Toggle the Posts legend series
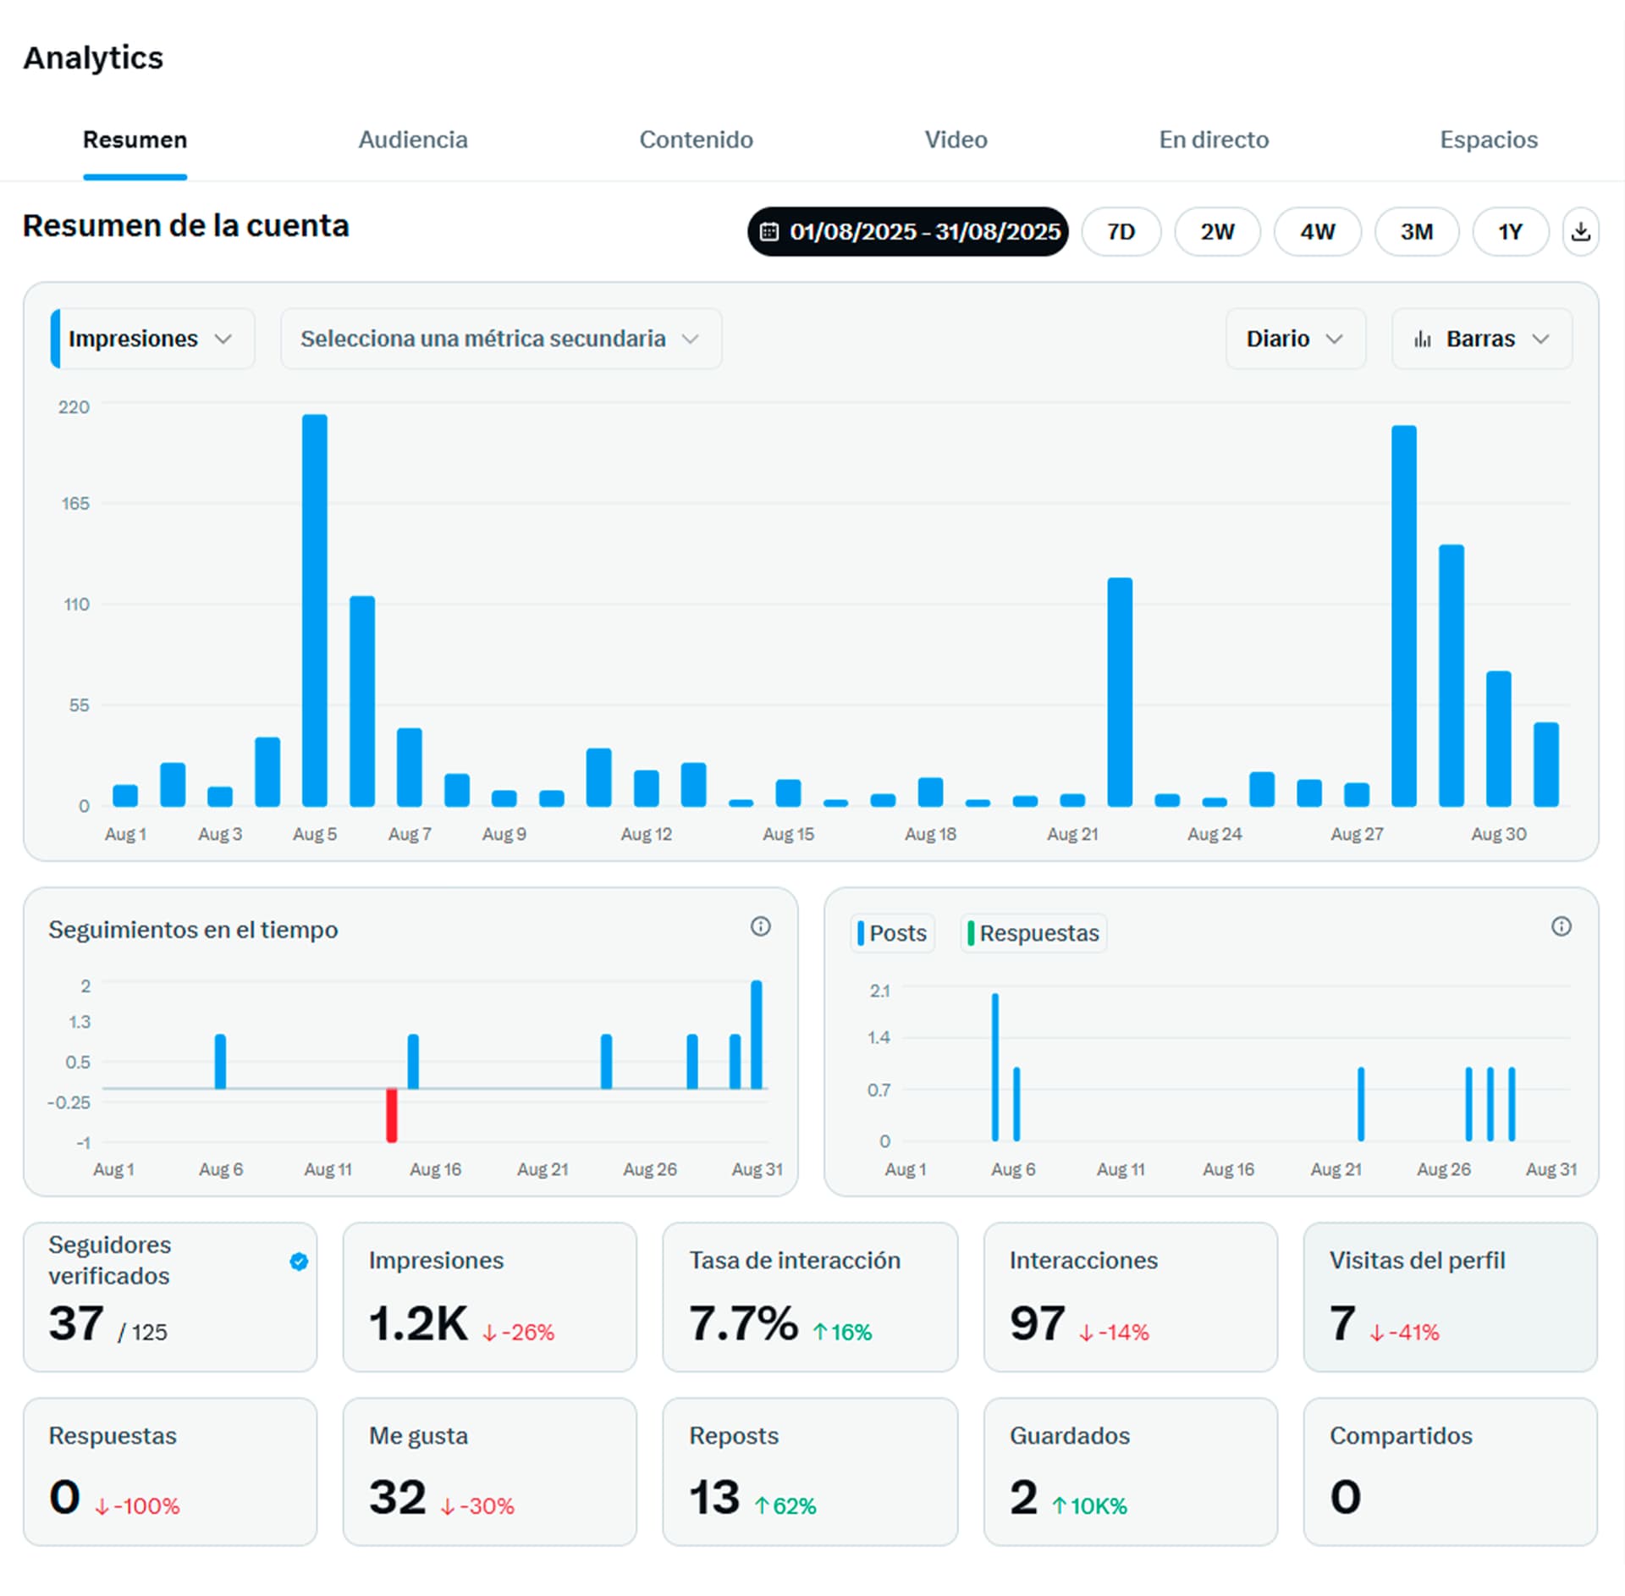1625x1596 pixels. [892, 933]
